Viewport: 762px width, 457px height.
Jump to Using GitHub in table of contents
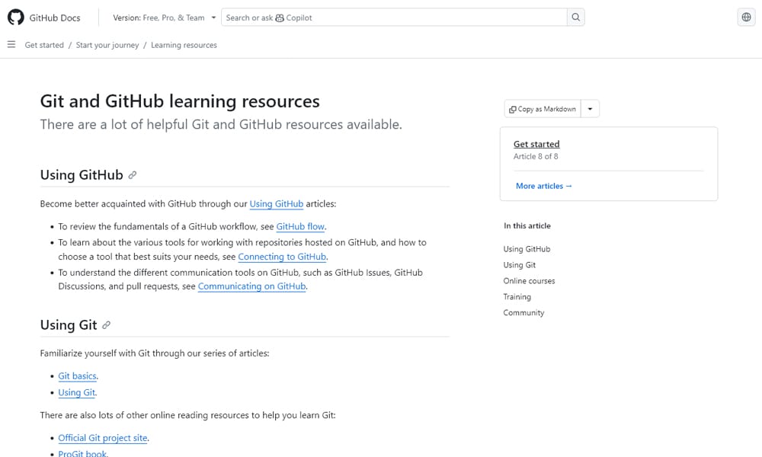pos(527,249)
